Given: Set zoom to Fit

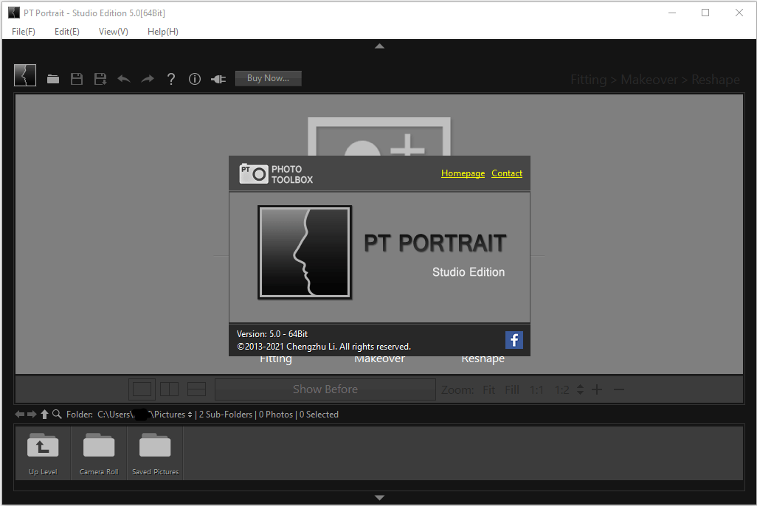Looking at the screenshot, I should coord(488,389).
